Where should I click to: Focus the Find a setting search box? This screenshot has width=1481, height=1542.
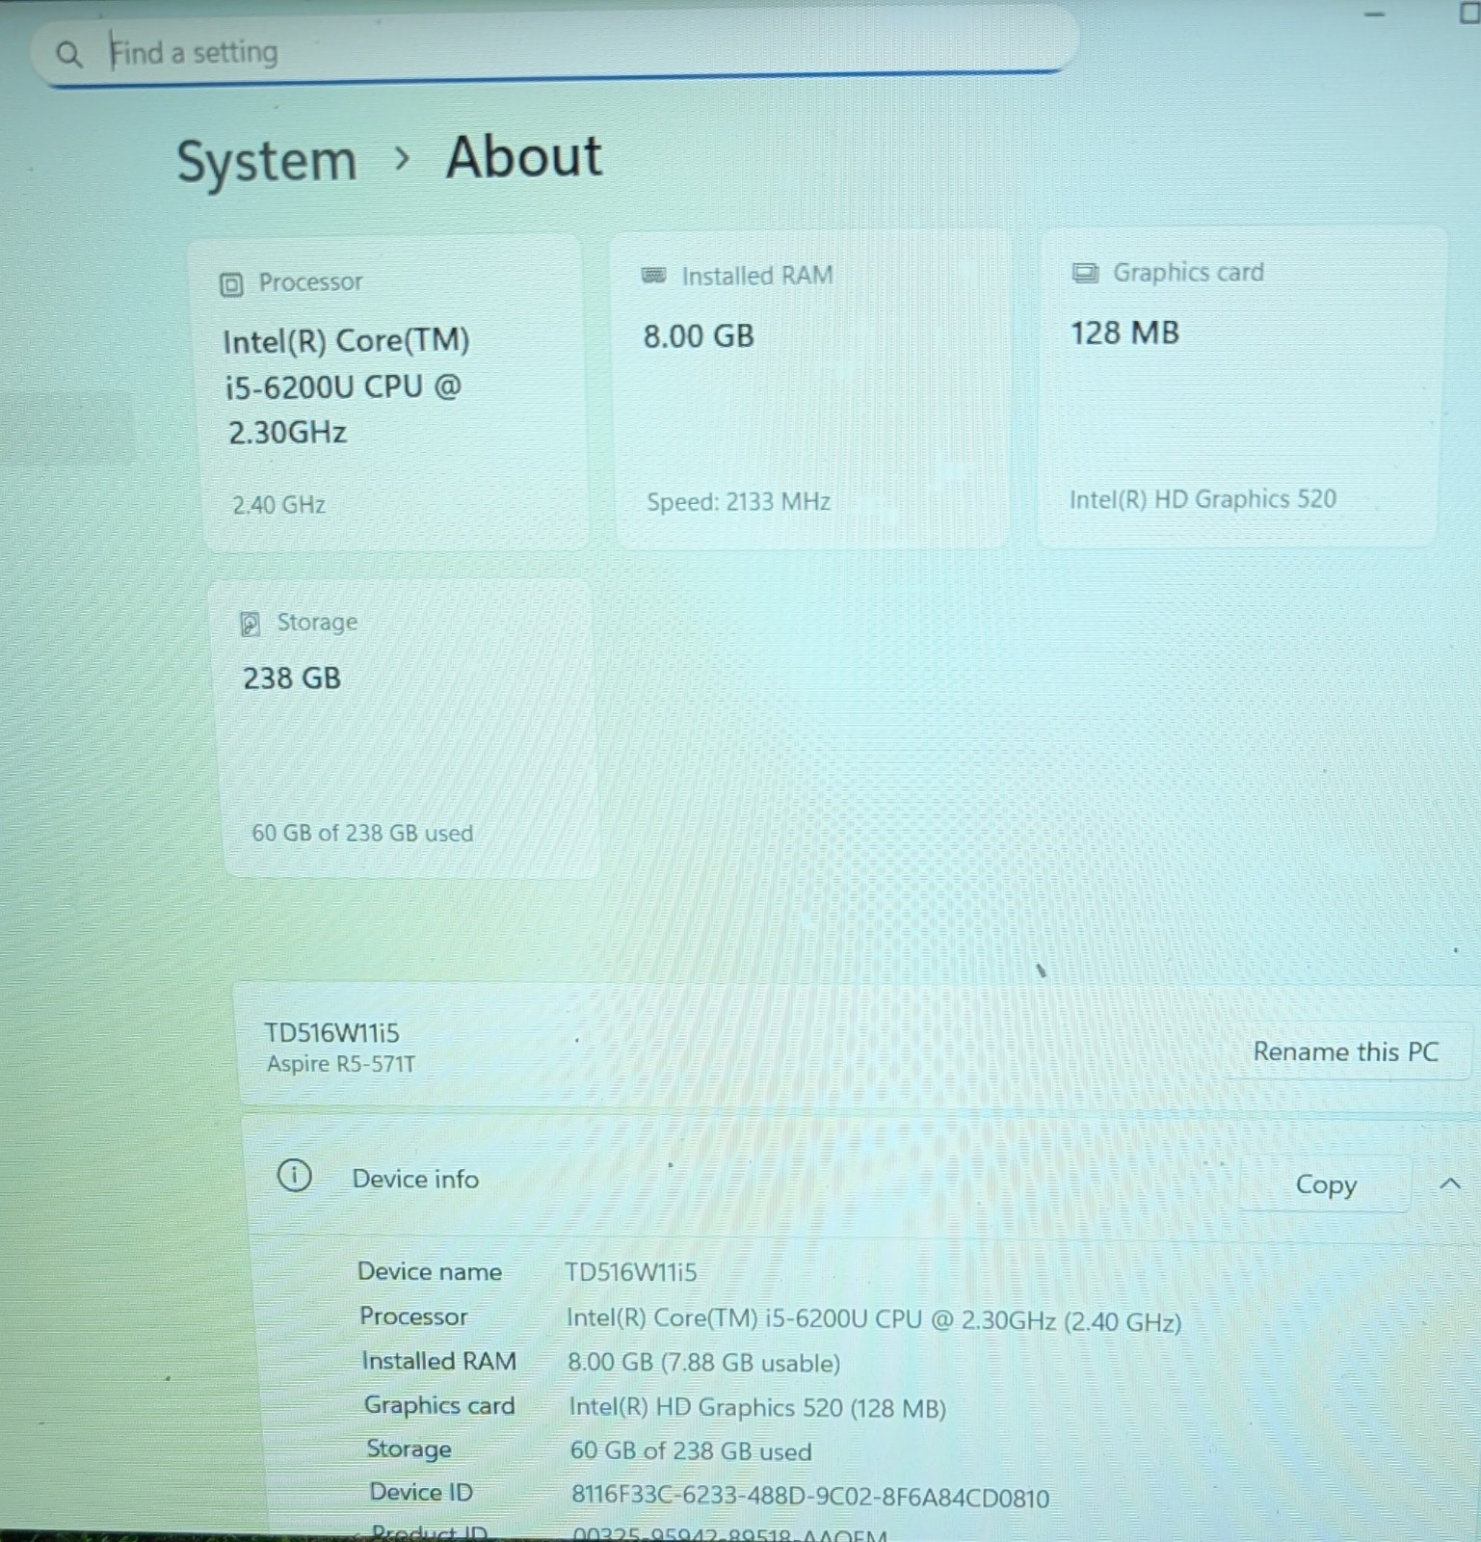[x=554, y=48]
